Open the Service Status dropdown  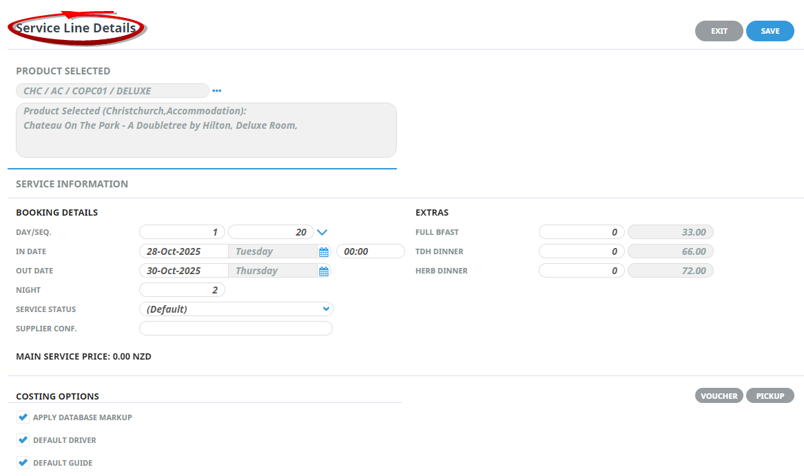click(x=236, y=309)
